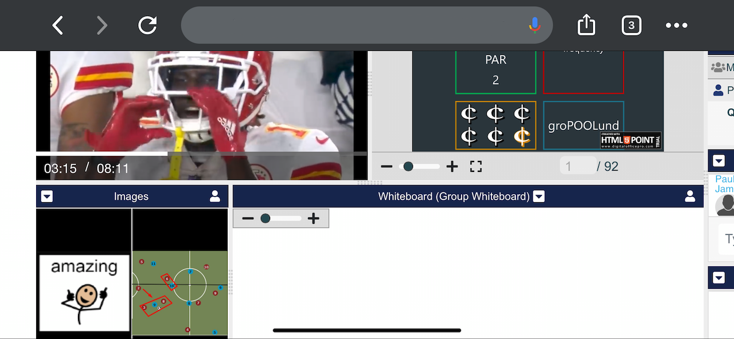Screen dimensions: 734x339
Task: Zoom in the slide with plus icon
Action: pyautogui.click(x=452, y=167)
